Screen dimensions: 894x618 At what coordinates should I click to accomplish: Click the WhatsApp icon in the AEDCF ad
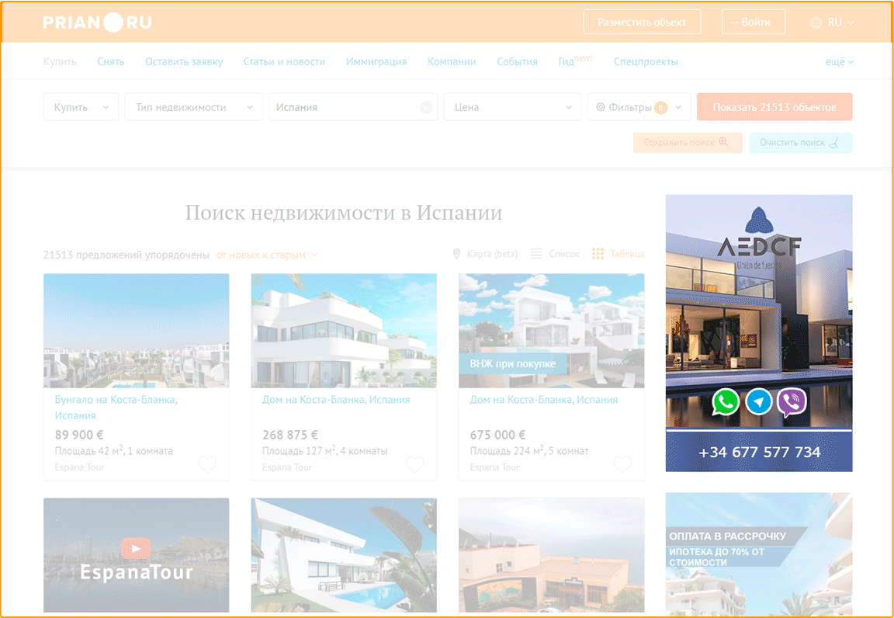726,402
